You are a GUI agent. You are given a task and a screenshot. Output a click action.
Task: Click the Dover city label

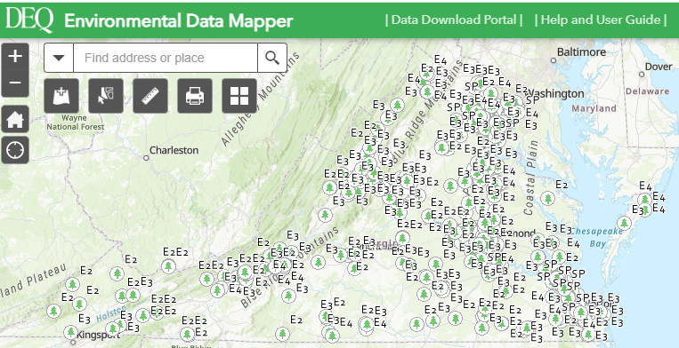coord(659,67)
